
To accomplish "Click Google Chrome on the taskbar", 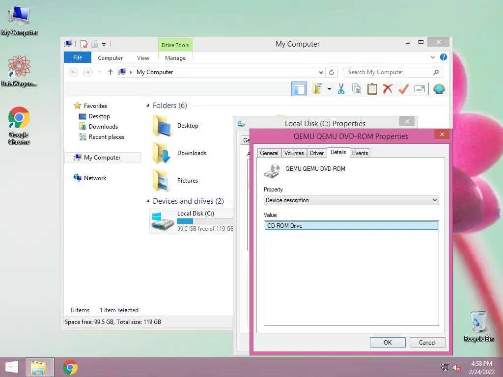I will coord(70,367).
